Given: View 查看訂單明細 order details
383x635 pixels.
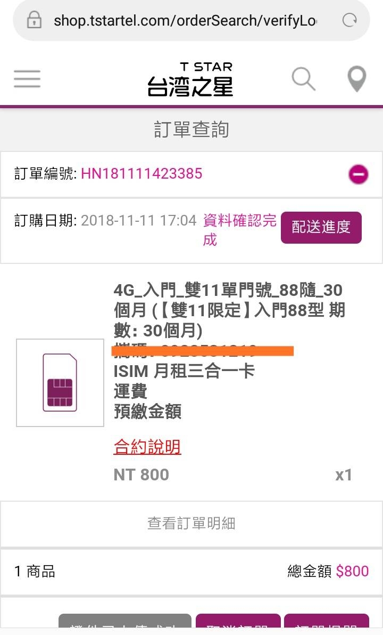Looking at the screenshot, I should (x=191, y=523).
